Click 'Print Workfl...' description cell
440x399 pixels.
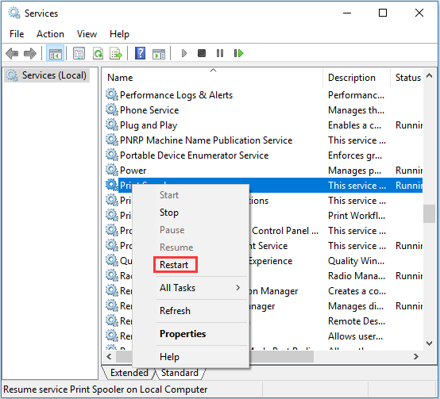[x=357, y=216]
